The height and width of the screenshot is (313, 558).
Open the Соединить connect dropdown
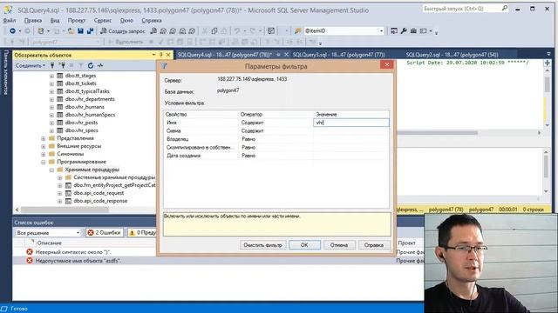(x=31, y=65)
